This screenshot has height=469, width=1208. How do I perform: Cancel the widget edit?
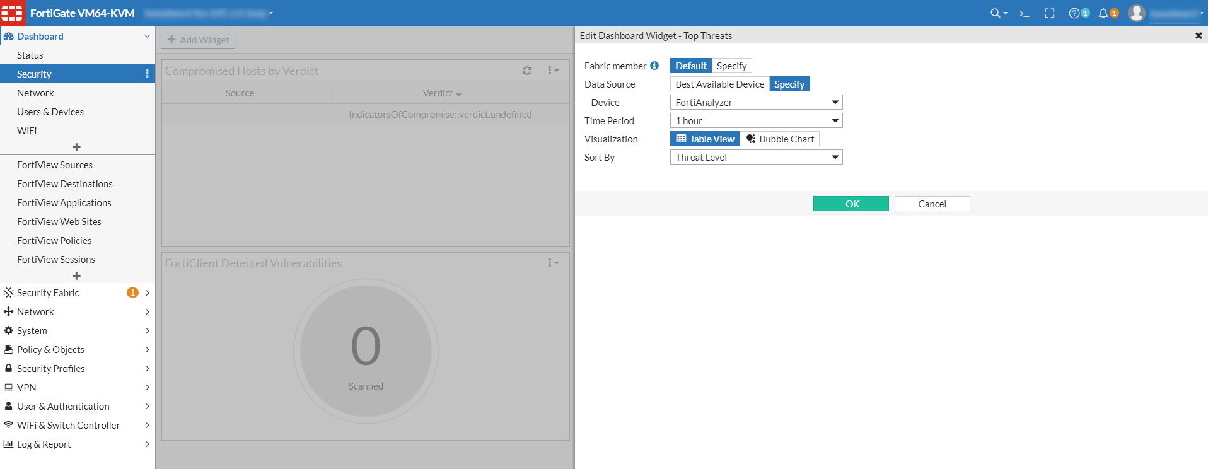pyautogui.click(x=932, y=204)
